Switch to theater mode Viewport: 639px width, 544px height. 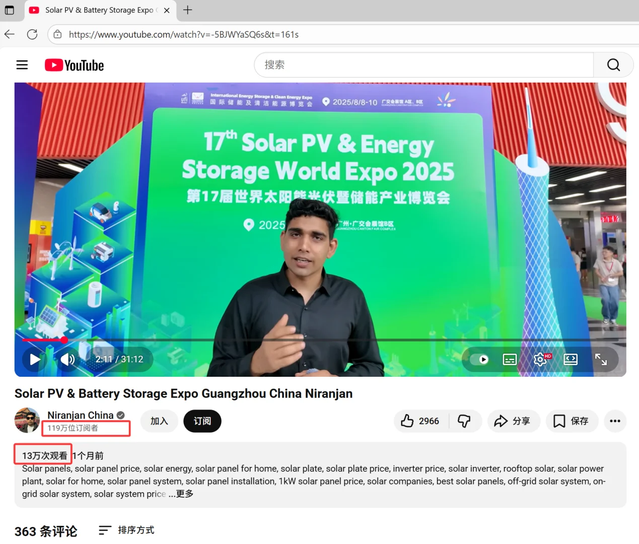click(x=571, y=359)
